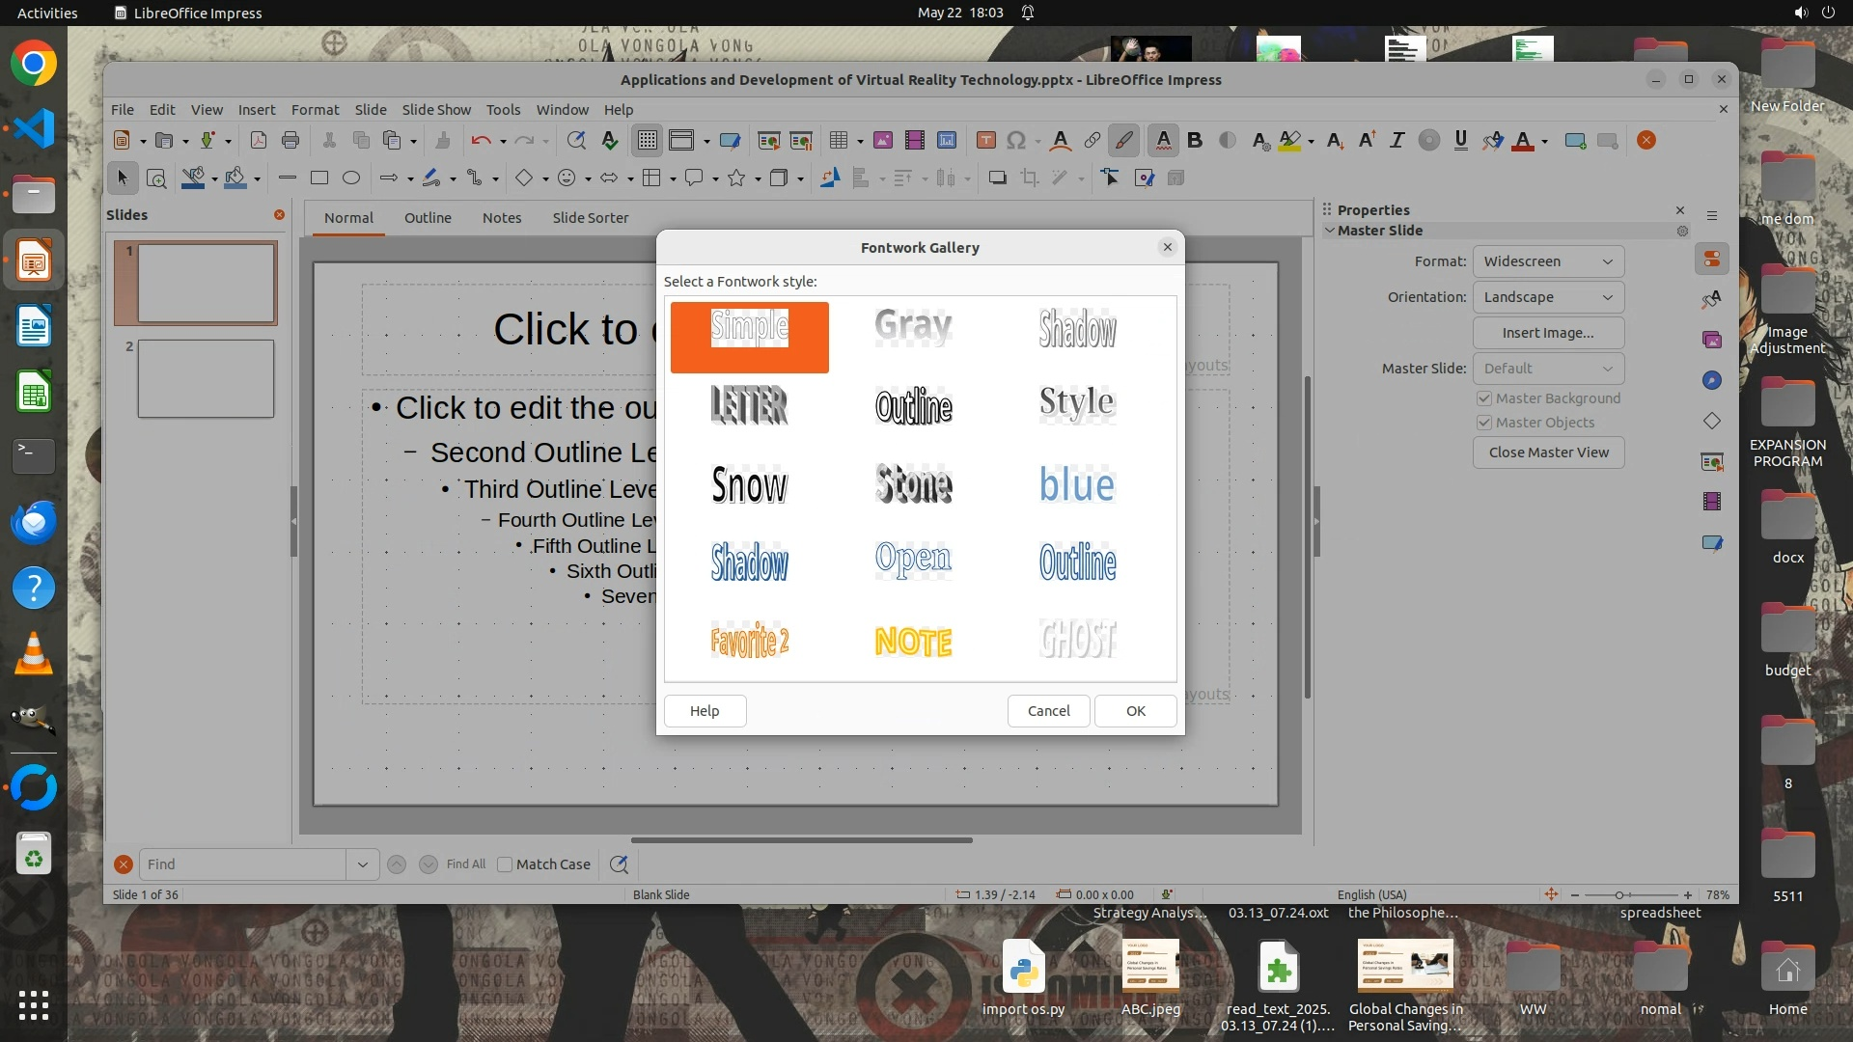
Task: Choose the Snow Fontwork style
Action: pyautogui.click(x=749, y=484)
